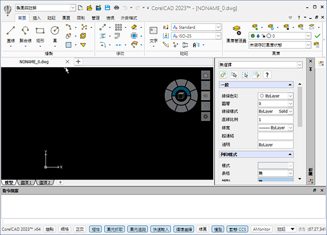This screenshot has height=235, width=327.
Task: Click the save disk icon in title toolbar
Action: coord(108,8)
